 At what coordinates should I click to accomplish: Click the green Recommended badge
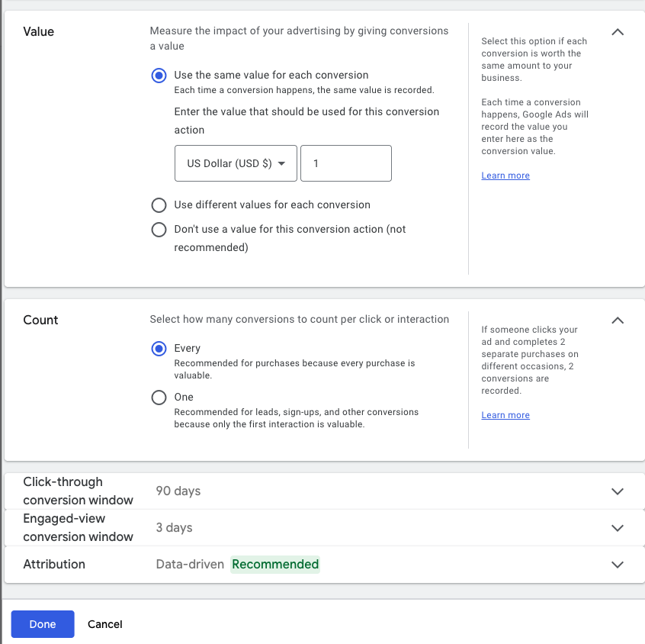[x=275, y=565]
